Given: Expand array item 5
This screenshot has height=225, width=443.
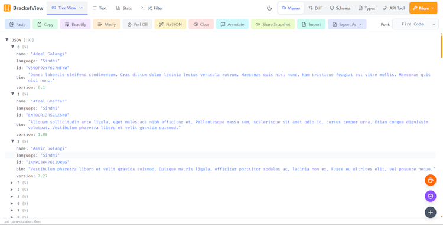Looking at the screenshot, I should 12,196.
